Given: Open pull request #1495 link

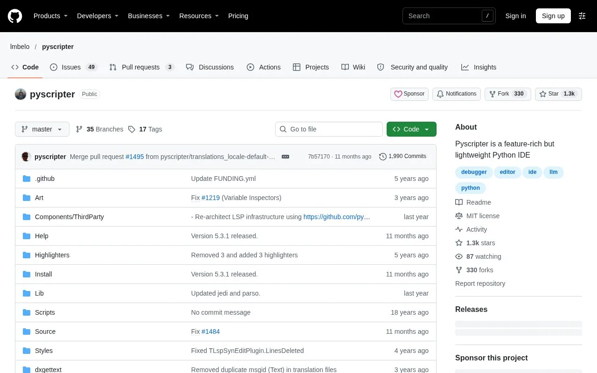Looking at the screenshot, I should 135,157.
